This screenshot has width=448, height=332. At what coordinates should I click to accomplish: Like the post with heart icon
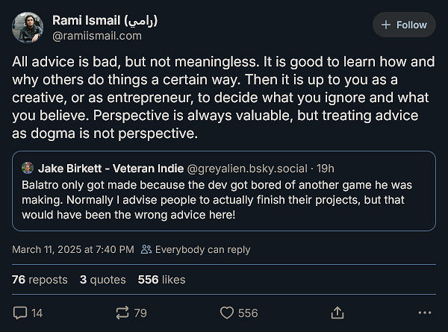coord(227,313)
